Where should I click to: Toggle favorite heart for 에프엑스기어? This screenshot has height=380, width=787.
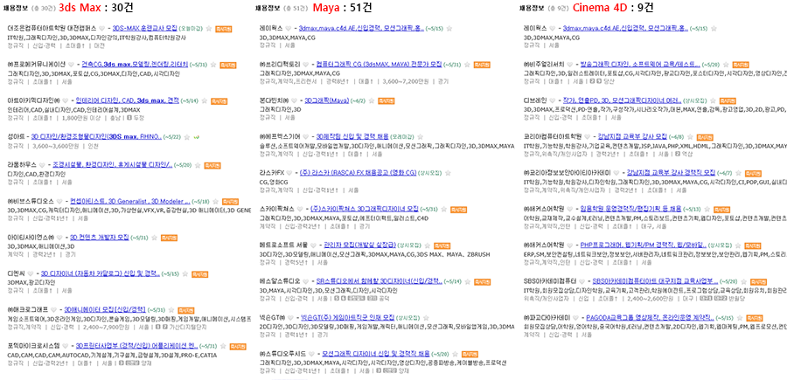(x=306, y=137)
